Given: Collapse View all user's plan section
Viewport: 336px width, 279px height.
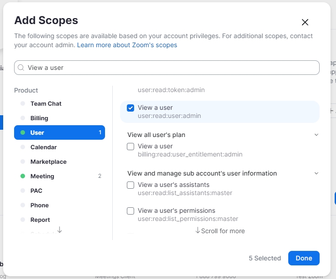Looking at the screenshot, I should 316,135.
